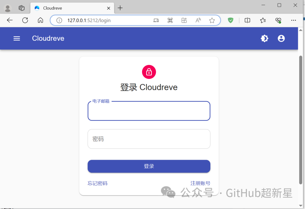Viewport: 305px width, 209px height.
Task: Close the browser window
Action: click(x=295, y=5)
